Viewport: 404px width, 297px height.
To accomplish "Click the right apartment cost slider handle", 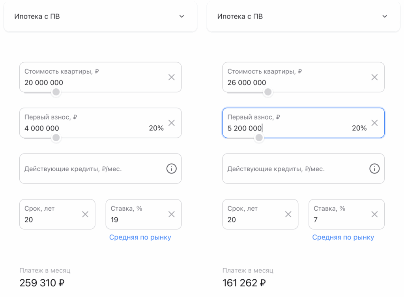I will tap(268, 92).
